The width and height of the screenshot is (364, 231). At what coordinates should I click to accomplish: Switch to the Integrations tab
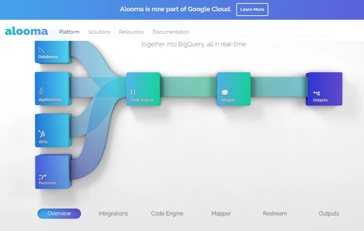(x=113, y=214)
